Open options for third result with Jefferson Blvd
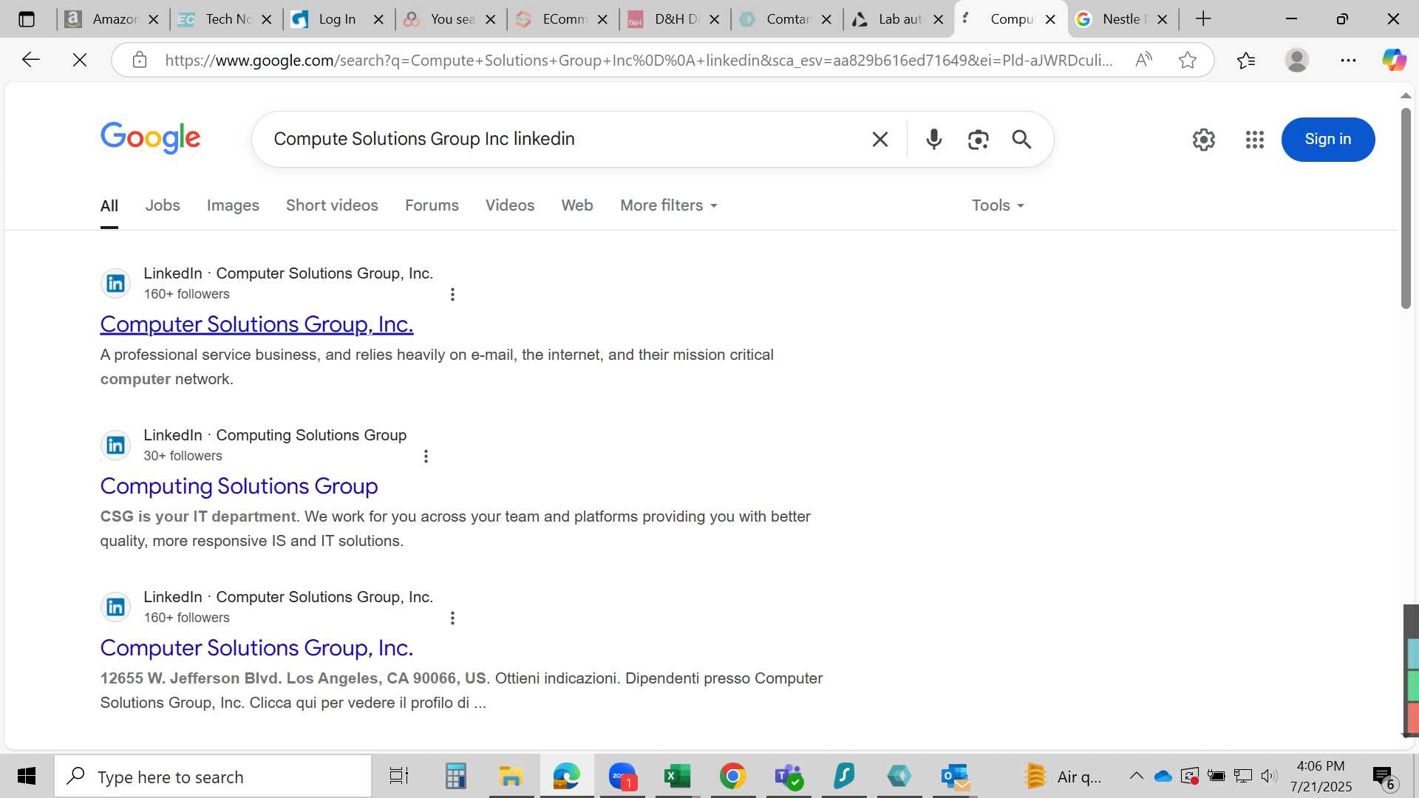Screen dimensions: 1419x798 (x=452, y=618)
